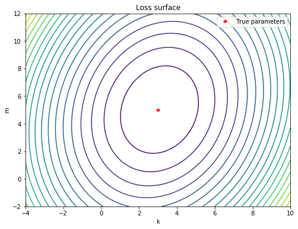Click the x-axis tick label '10'

pos(290,213)
